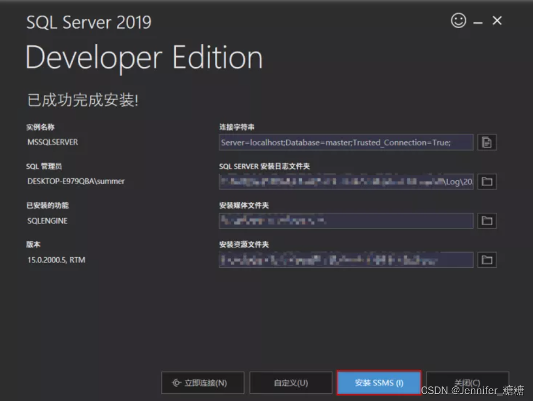Viewport: 533px width, 401px height.
Task: Open 安装资源文件夹 via folder icon
Action: 486,260
